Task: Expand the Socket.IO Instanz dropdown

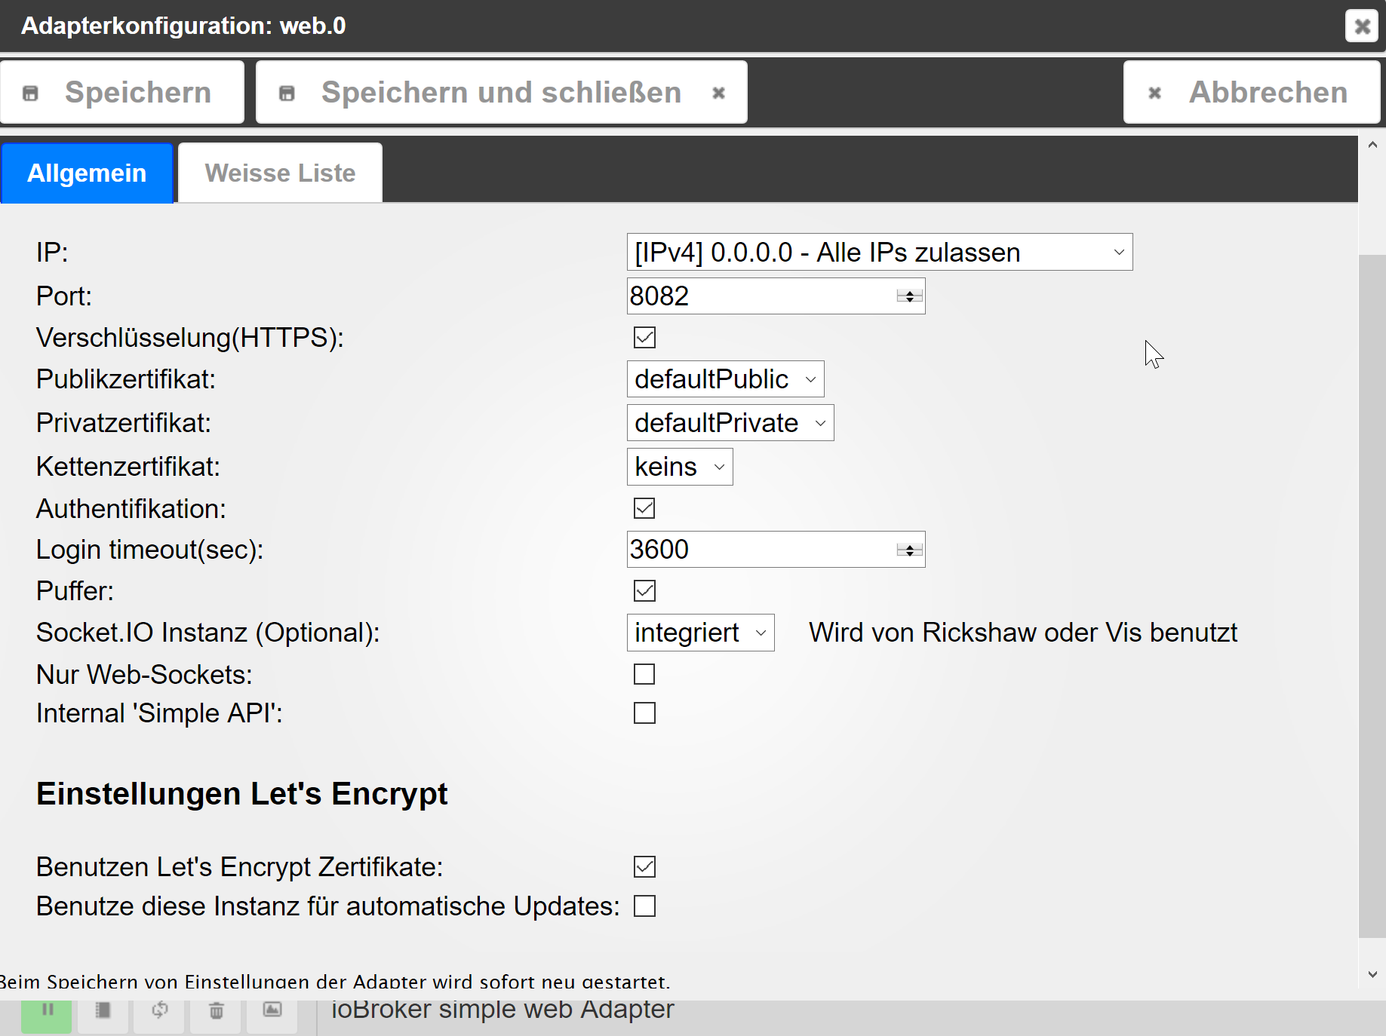Action: coord(700,633)
